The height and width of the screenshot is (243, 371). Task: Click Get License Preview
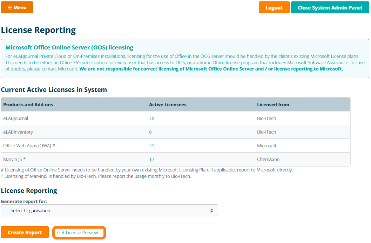79,232
